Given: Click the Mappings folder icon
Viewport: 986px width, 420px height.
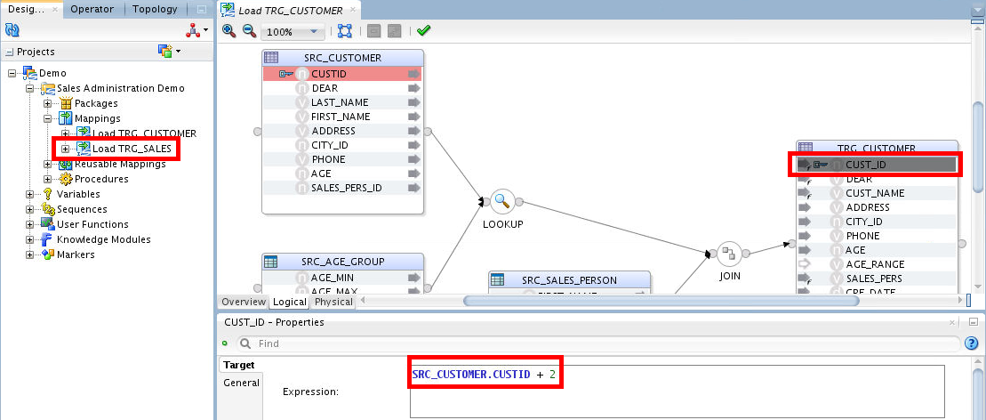Looking at the screenshot, I should [x=66, y=118].
